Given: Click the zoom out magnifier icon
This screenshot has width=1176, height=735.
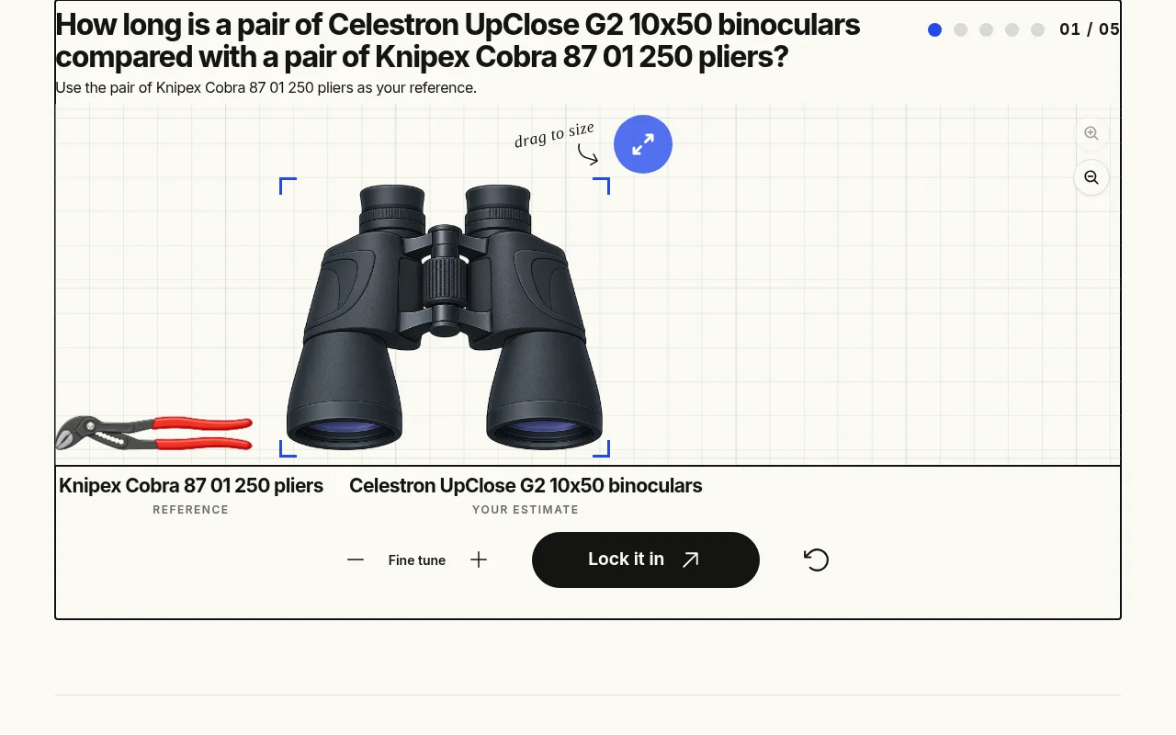Looking at the screenshot, I should tap(1091, 177).
